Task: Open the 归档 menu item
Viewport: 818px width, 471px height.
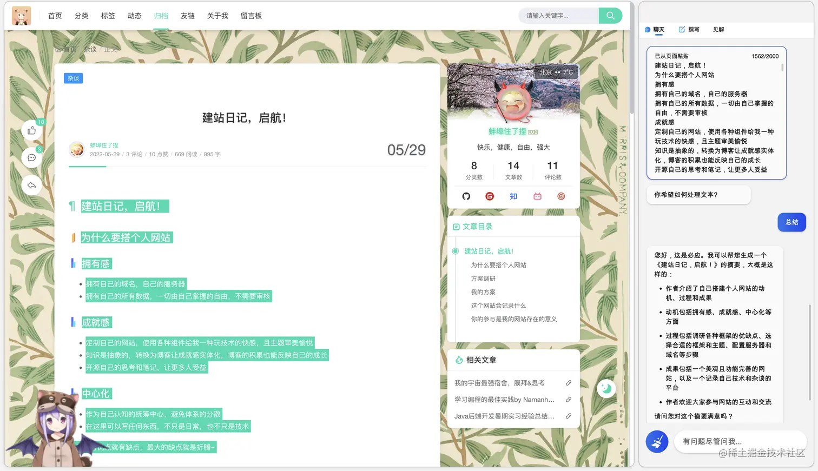Action: [161, 16]
